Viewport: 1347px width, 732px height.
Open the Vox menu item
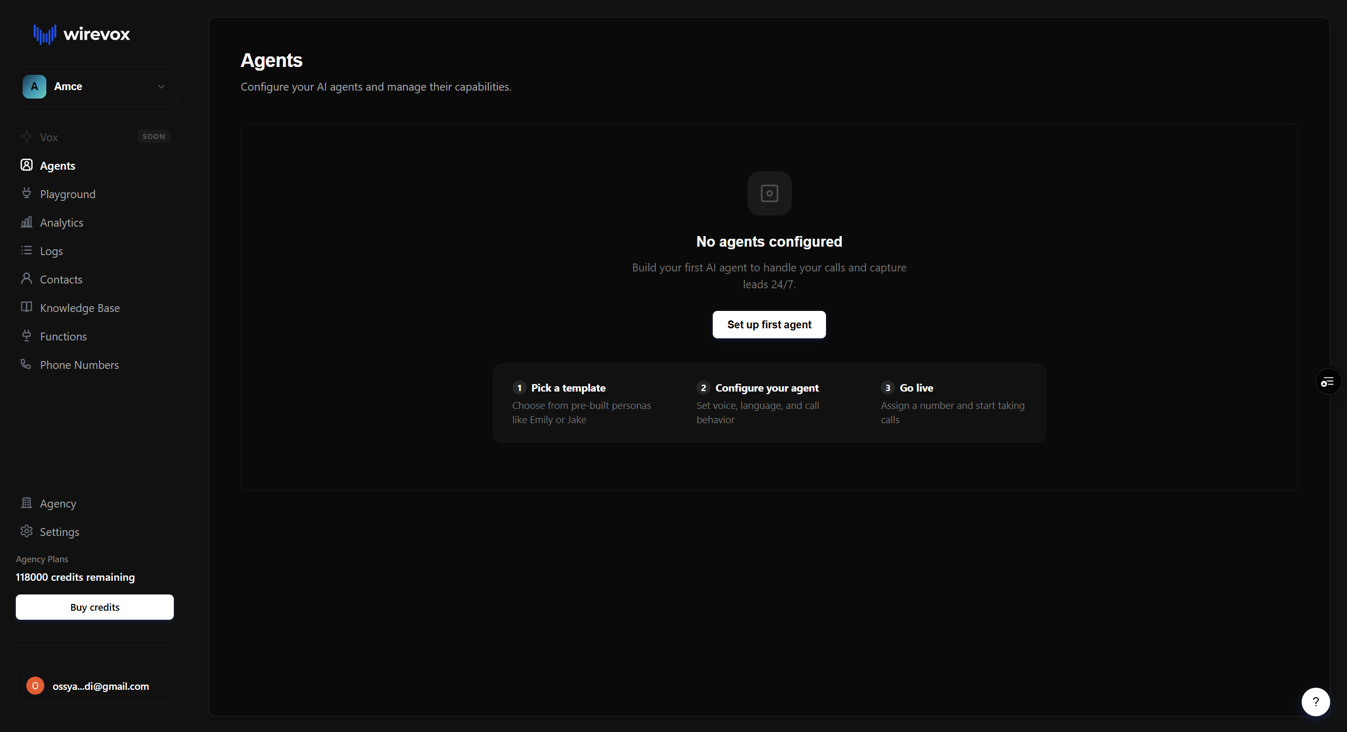point(49,137)
